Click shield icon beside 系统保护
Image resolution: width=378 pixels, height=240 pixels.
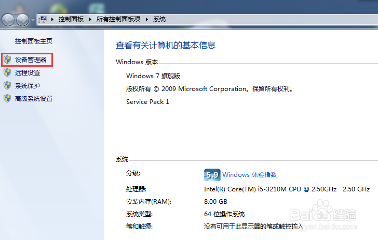7,85
